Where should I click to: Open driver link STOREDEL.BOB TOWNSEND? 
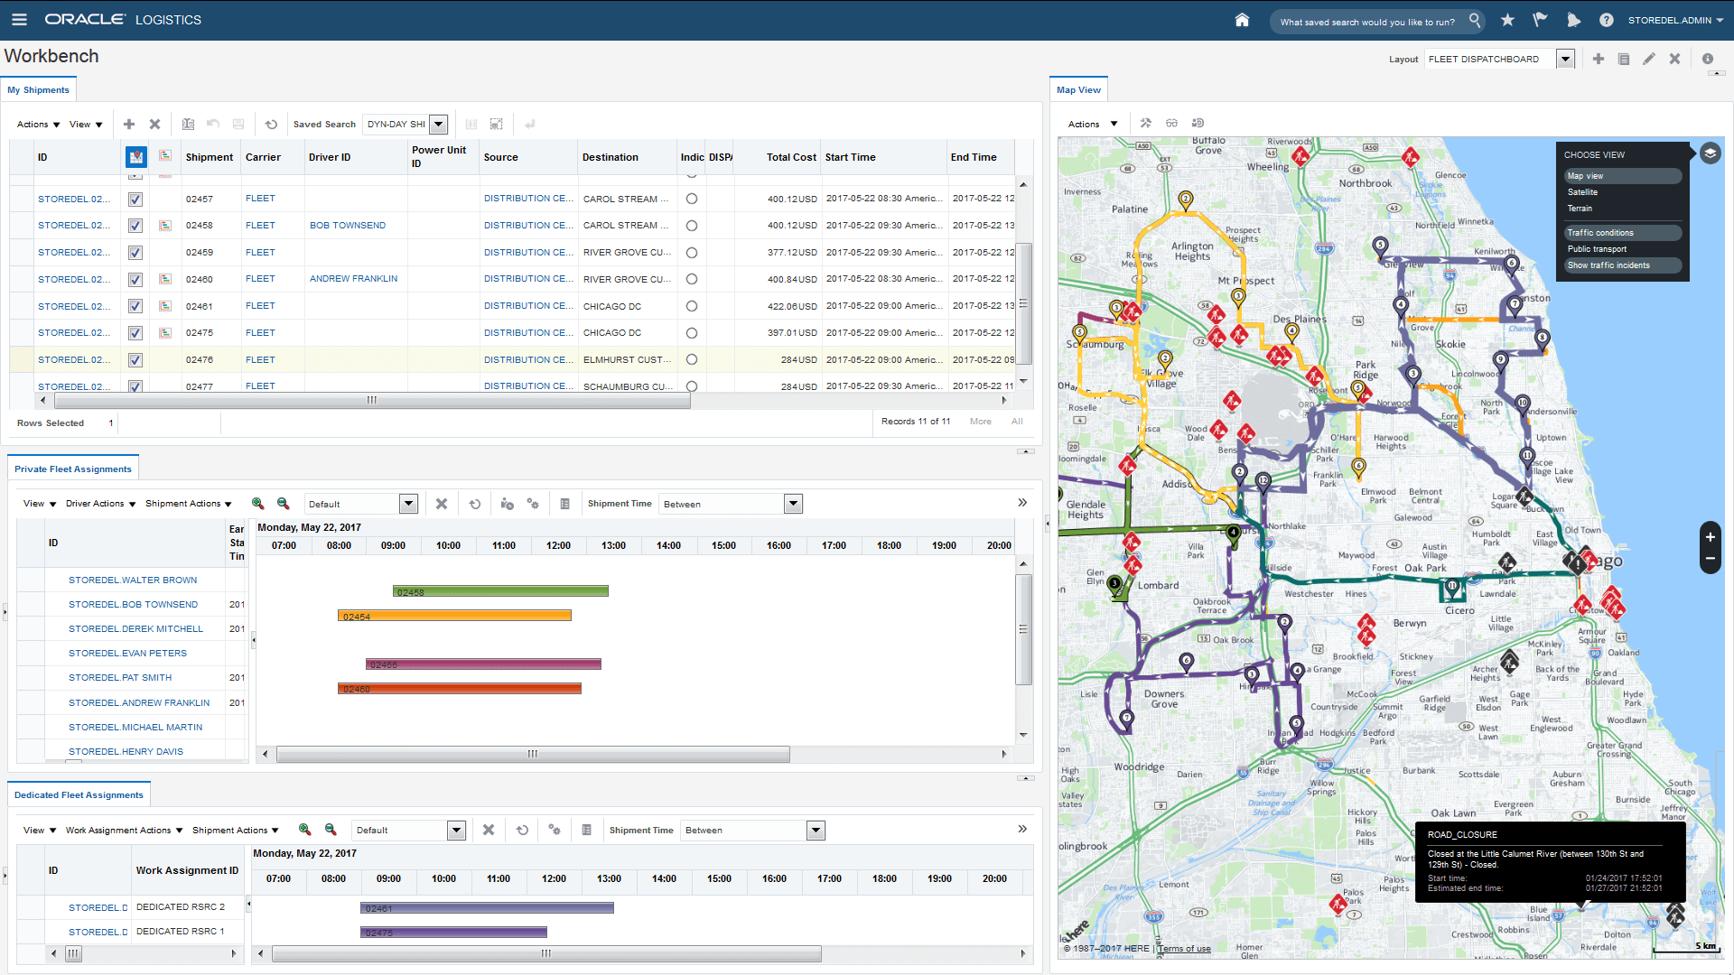coord(133,605)
